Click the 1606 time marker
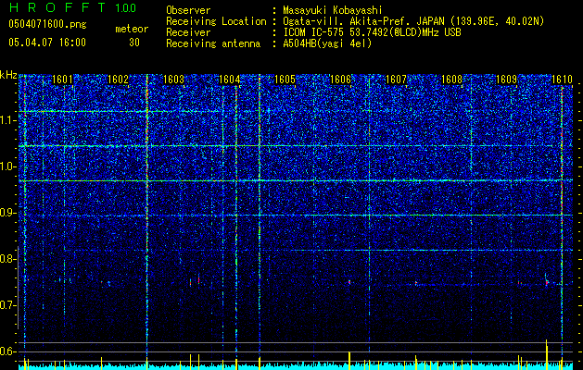This screenshot has width=583, height=370. pos(340,80)
